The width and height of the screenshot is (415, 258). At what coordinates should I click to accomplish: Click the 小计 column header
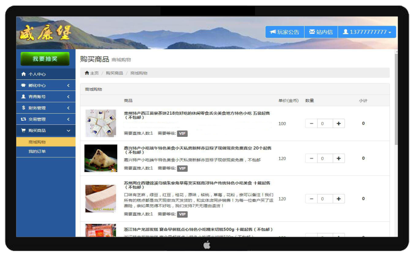pyautogui.click(x=363, y=101)
